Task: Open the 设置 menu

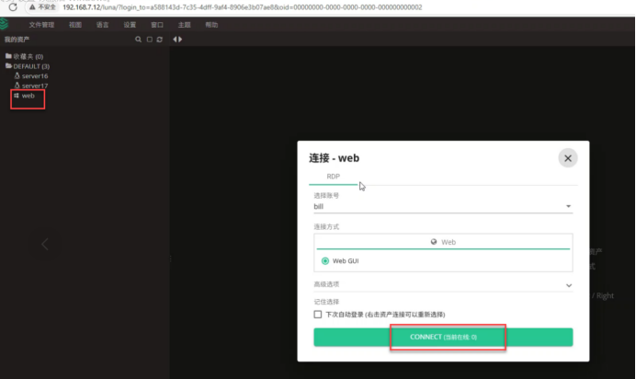Action: pos(130,25)
